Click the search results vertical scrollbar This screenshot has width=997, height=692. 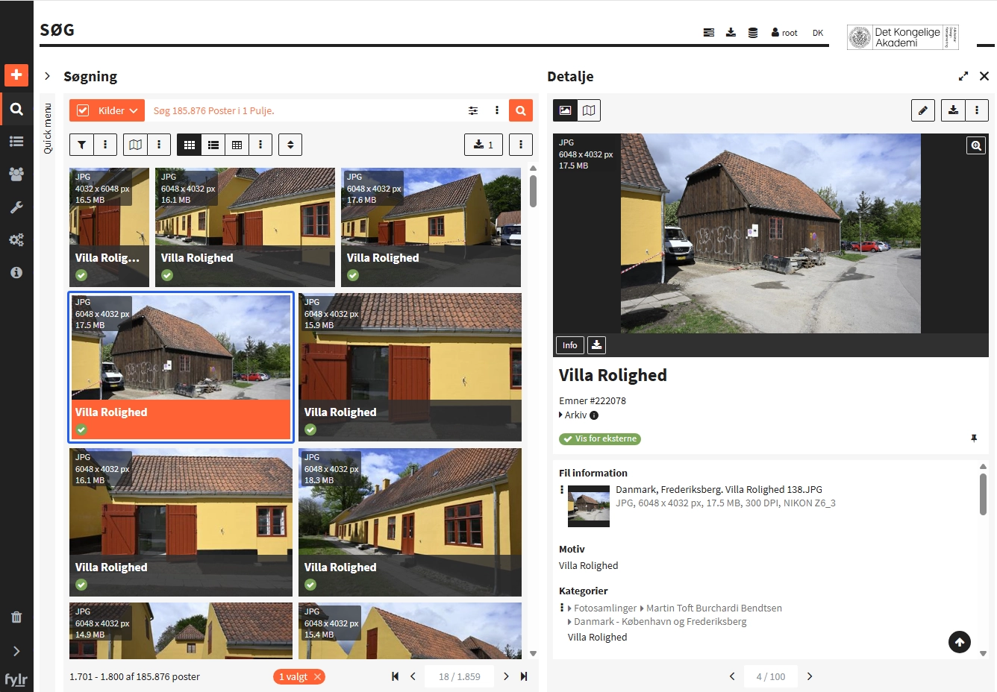click(x=533, y=190)
